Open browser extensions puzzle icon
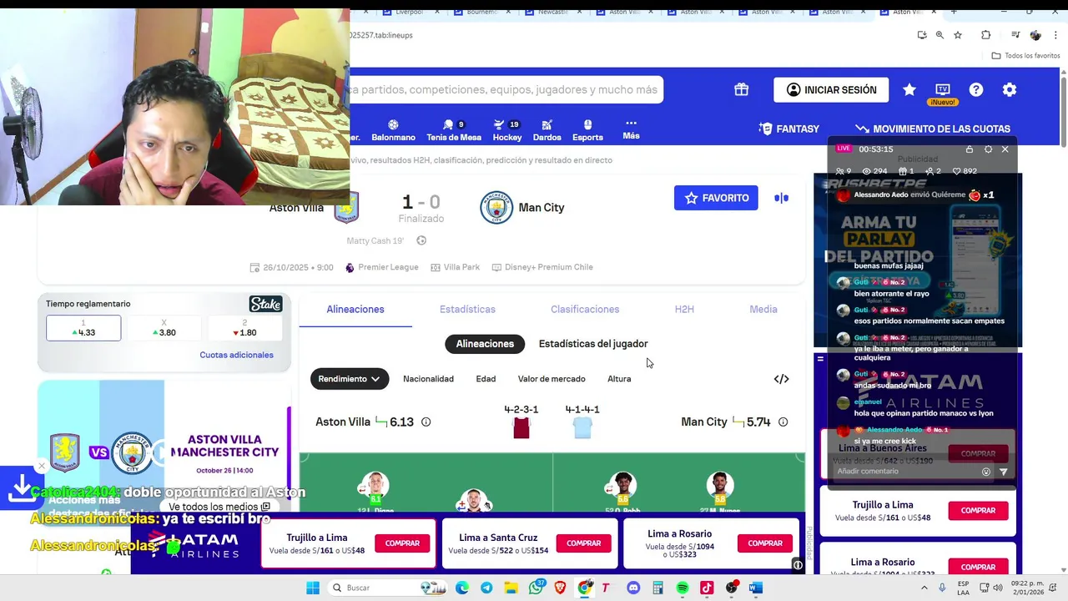 (986, 35)
